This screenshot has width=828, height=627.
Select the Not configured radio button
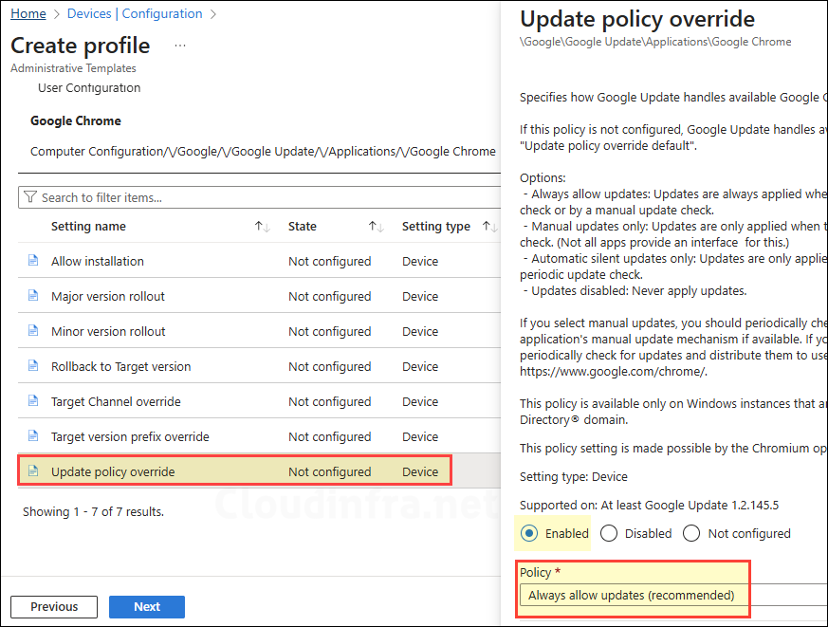pyautogui.click(x=691, y=533)
